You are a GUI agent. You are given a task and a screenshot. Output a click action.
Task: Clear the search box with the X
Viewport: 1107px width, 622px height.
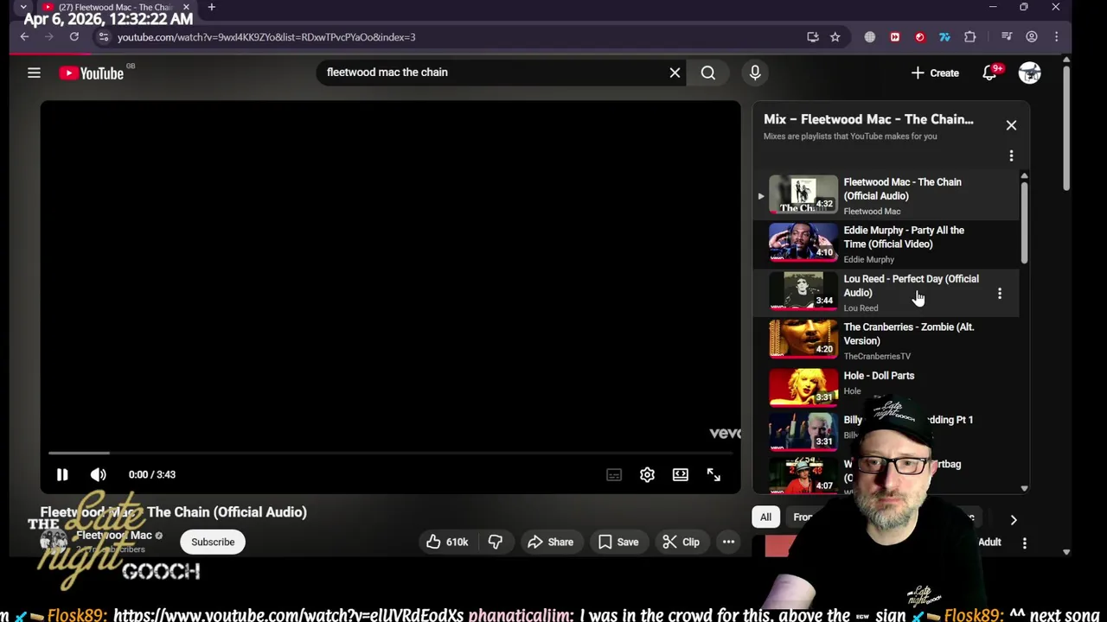(x=675, y=73)
